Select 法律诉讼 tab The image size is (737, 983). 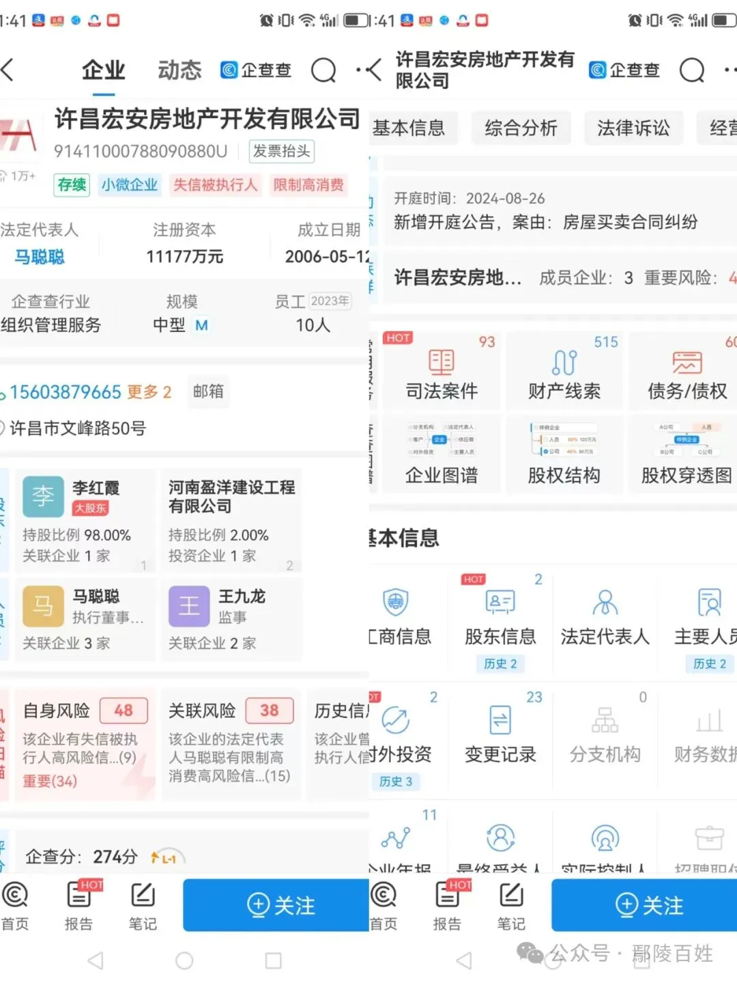coord(633,128)
